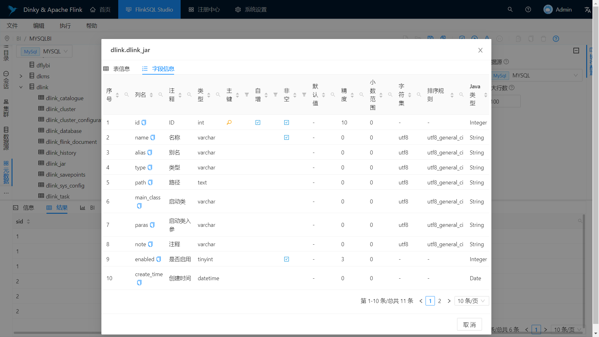599x337 pixels.
Task: Toggle 非空 checkbox in name row
Action: pos(286,138)
